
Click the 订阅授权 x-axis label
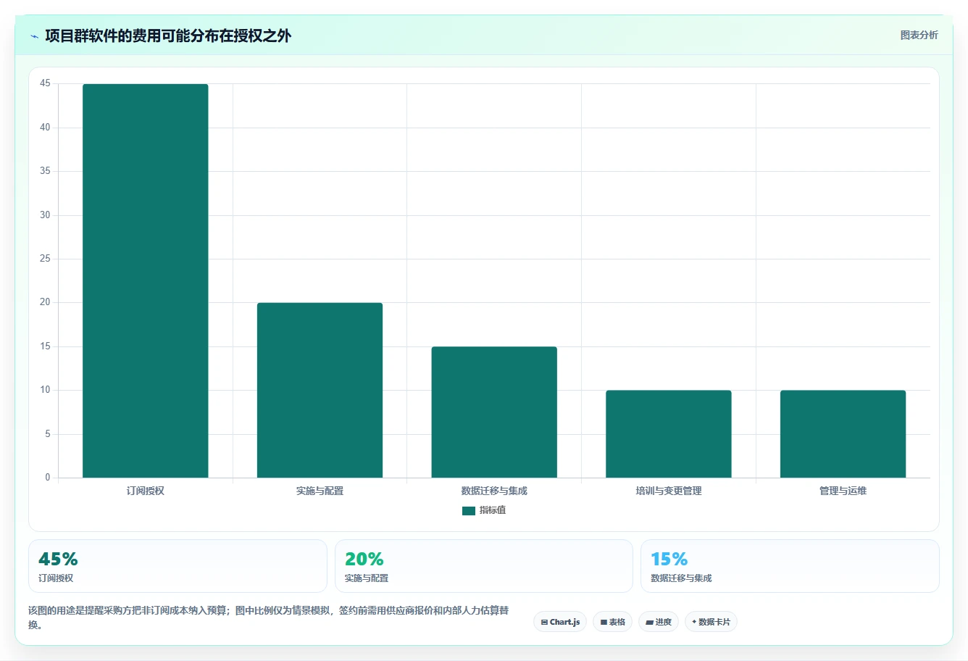click(145, 491)
